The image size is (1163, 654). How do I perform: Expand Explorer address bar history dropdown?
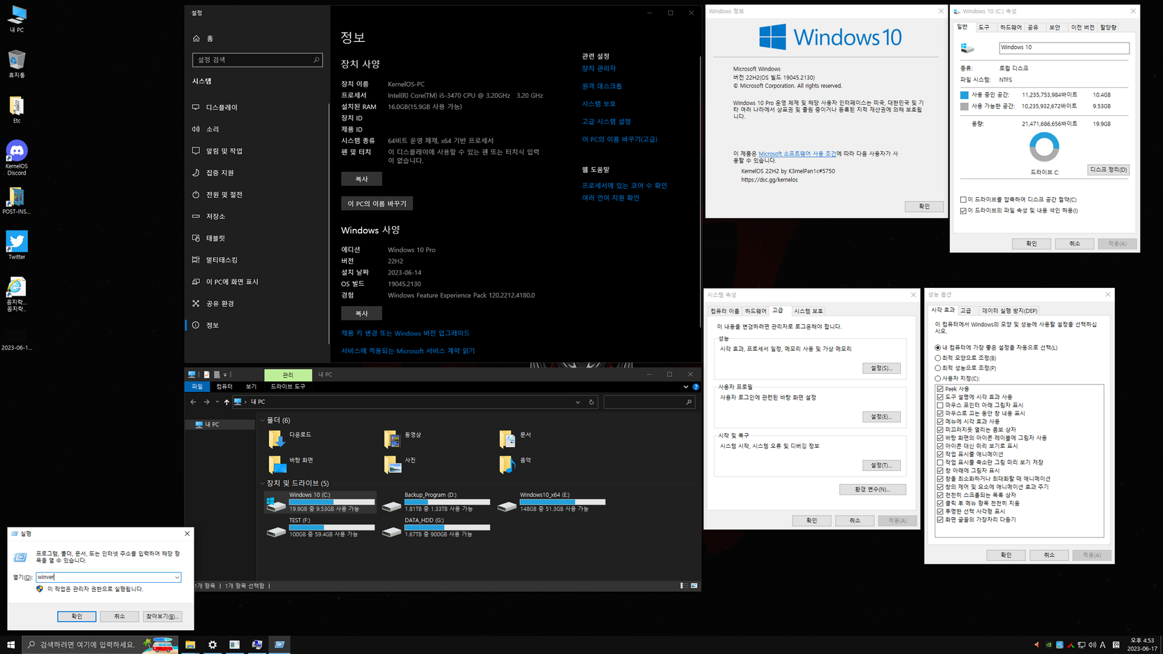[577, 402]
